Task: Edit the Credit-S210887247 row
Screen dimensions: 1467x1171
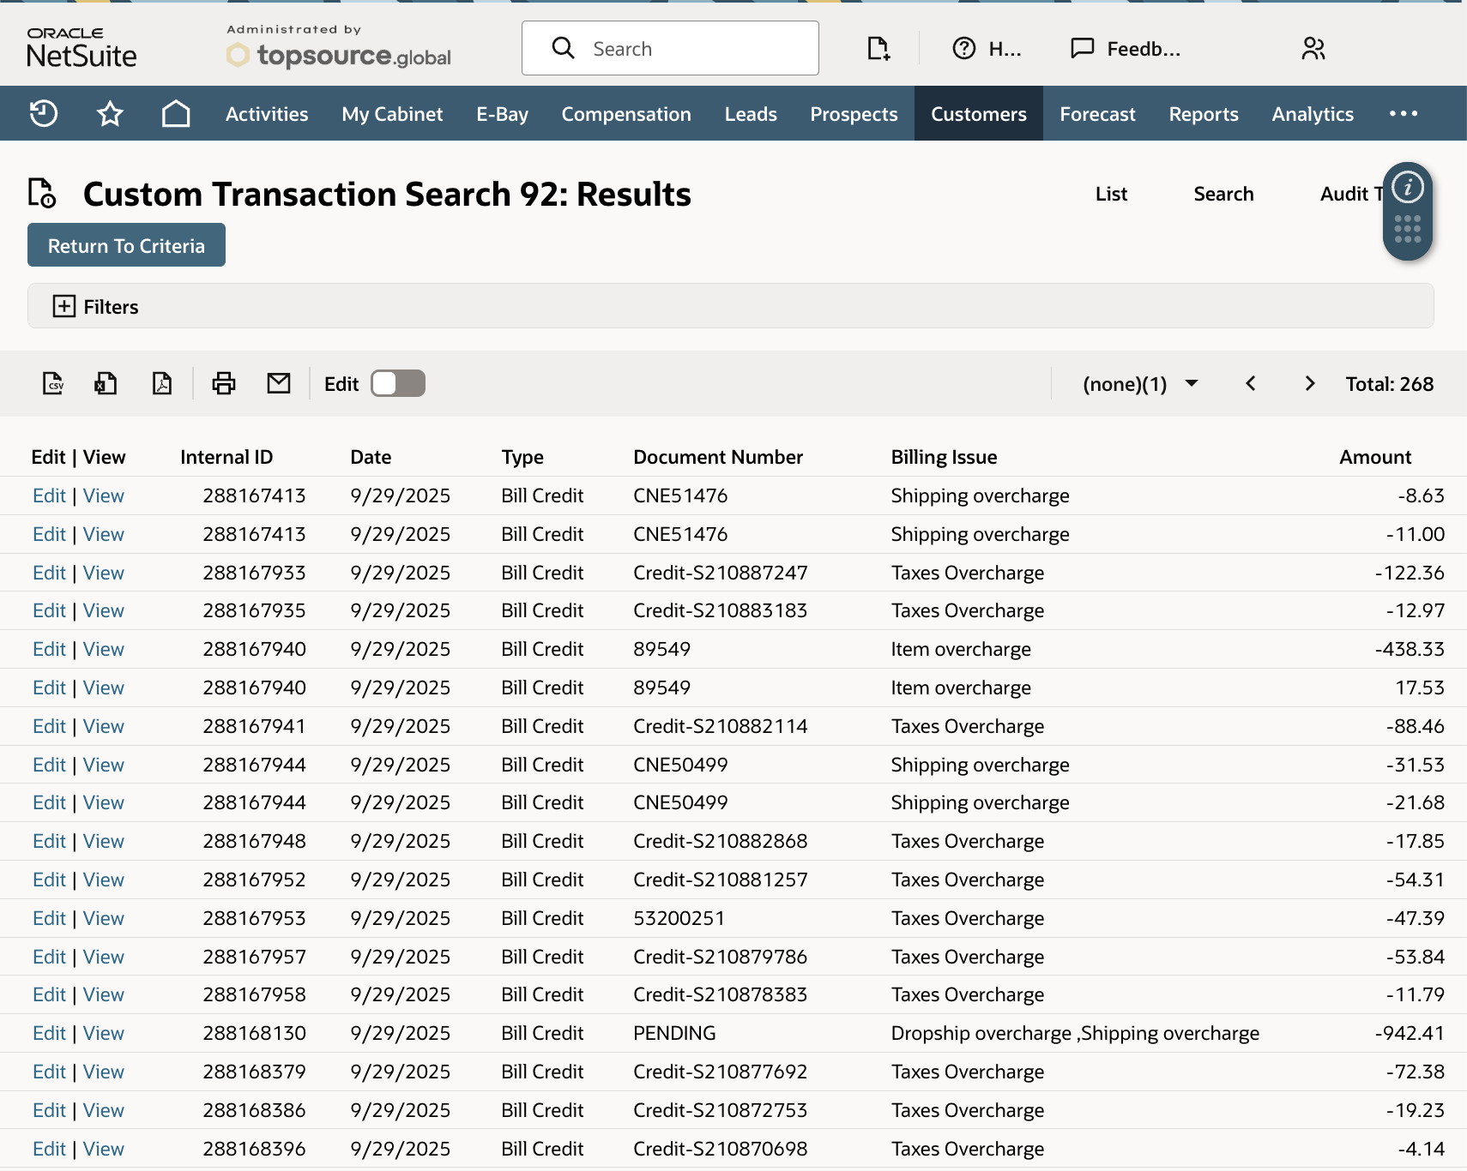Action: (x=49, y=573)
